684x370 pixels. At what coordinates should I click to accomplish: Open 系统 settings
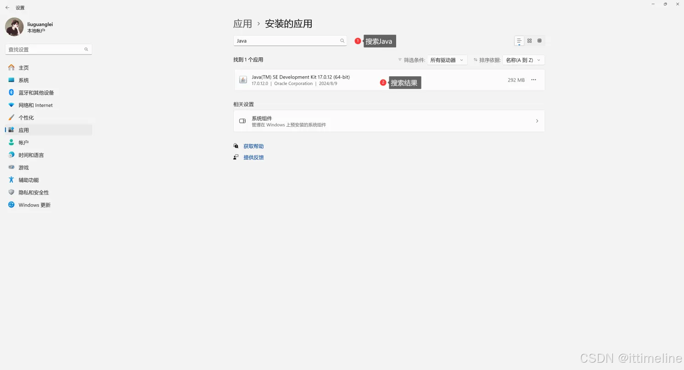(49, 80)
